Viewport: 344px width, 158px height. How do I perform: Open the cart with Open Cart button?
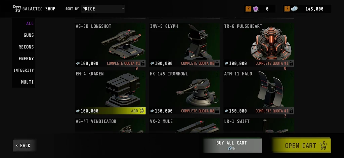coord(301,145)
